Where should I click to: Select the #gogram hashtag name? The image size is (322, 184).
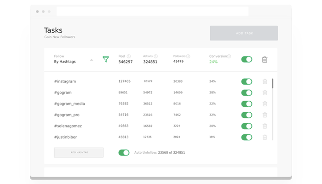[63, 92]
